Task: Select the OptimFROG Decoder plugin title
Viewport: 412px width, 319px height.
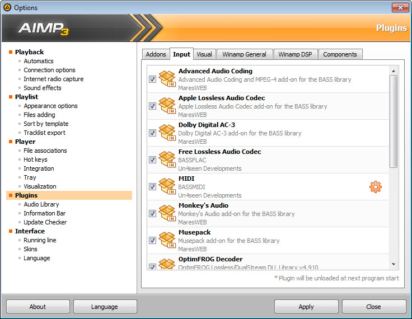Action: pos(210,259)
